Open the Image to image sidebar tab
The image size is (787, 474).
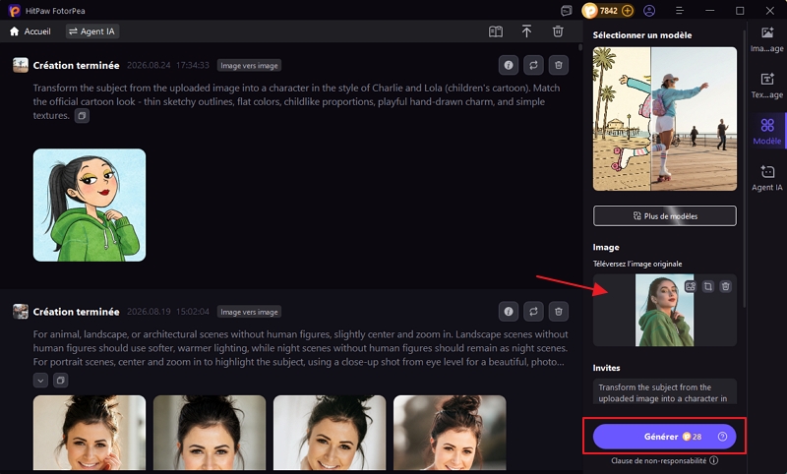767,39
